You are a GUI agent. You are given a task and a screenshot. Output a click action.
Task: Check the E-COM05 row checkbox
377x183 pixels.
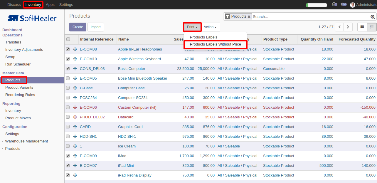[68, 78]
